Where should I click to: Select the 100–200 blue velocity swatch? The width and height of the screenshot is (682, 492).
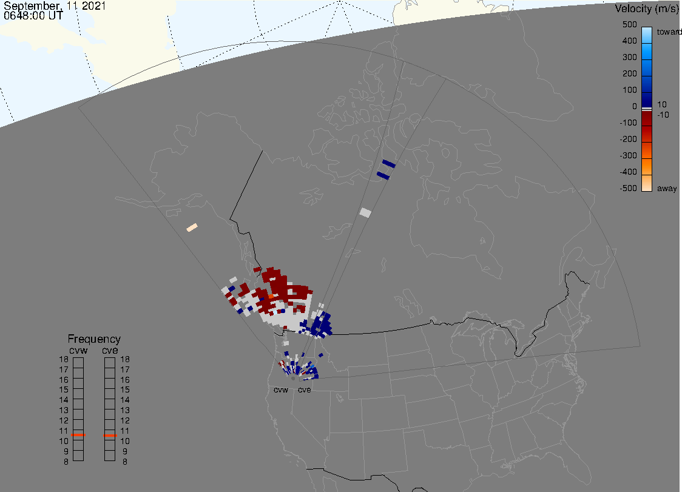click(647, 84)
